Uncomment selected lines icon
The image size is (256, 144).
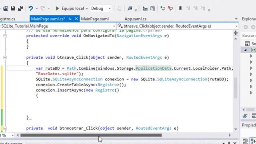pos(170,8)
